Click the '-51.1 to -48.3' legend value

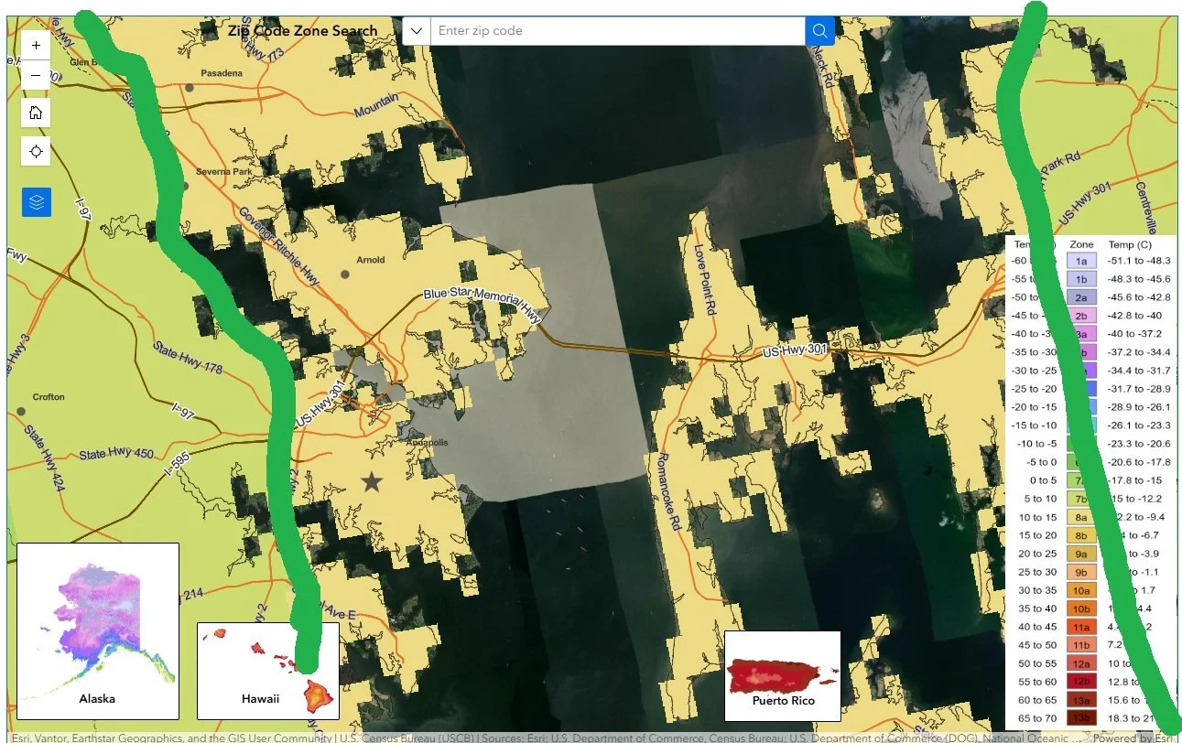(x=1139, y=261)
